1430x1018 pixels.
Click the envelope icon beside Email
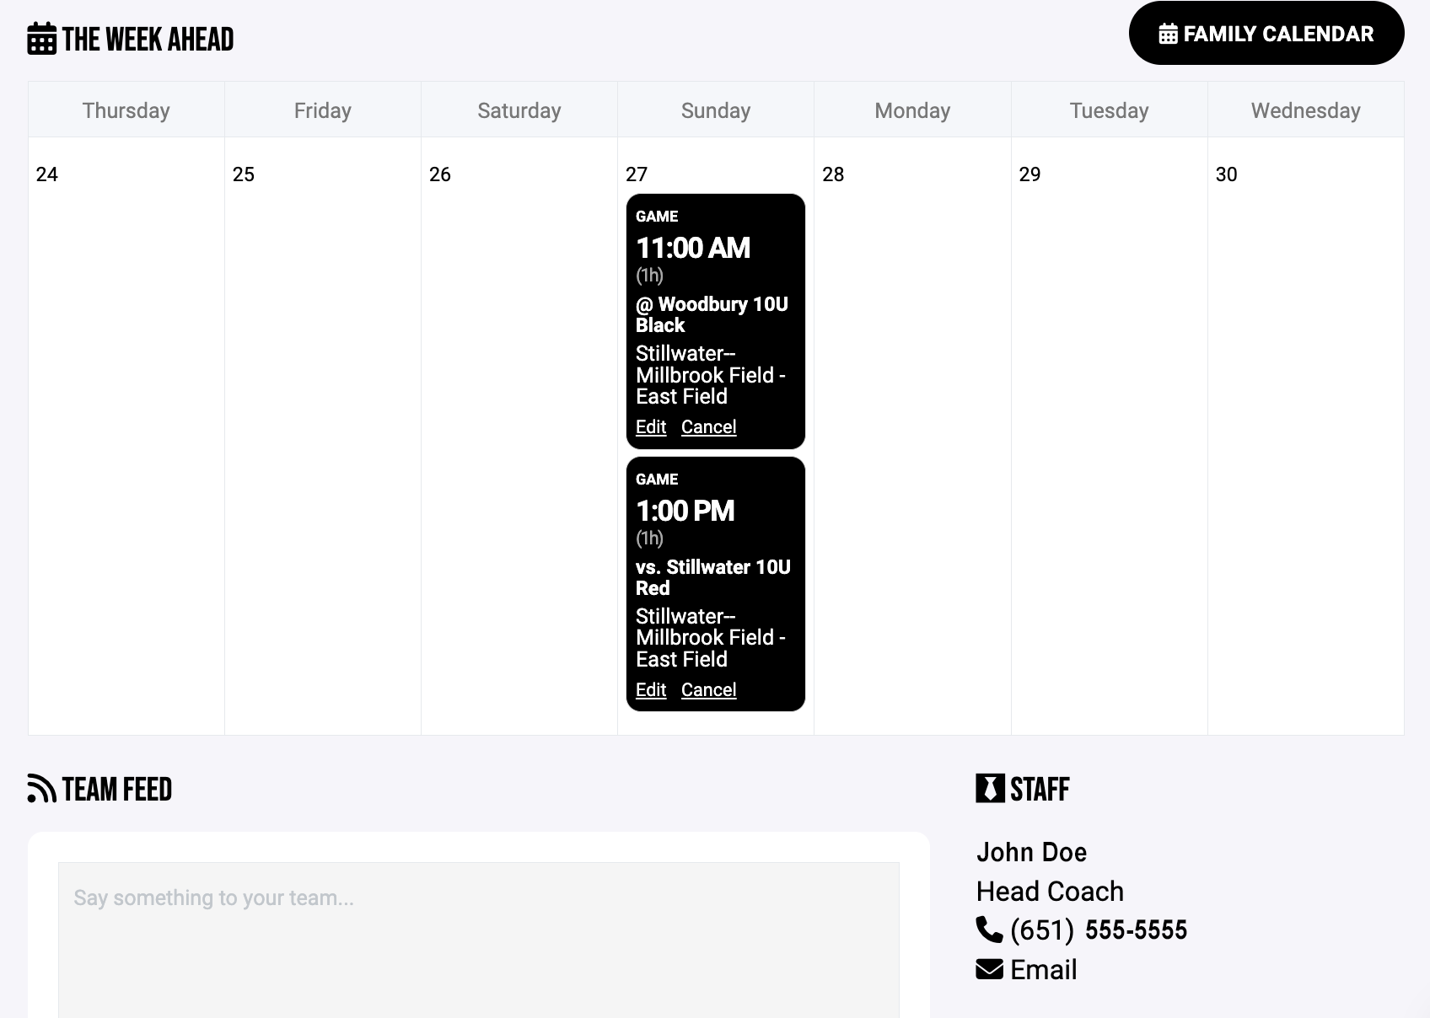(989, 969)
